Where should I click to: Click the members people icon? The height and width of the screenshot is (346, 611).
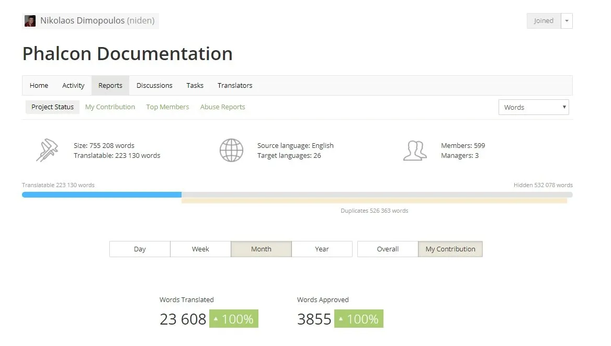tap(415, 151)
